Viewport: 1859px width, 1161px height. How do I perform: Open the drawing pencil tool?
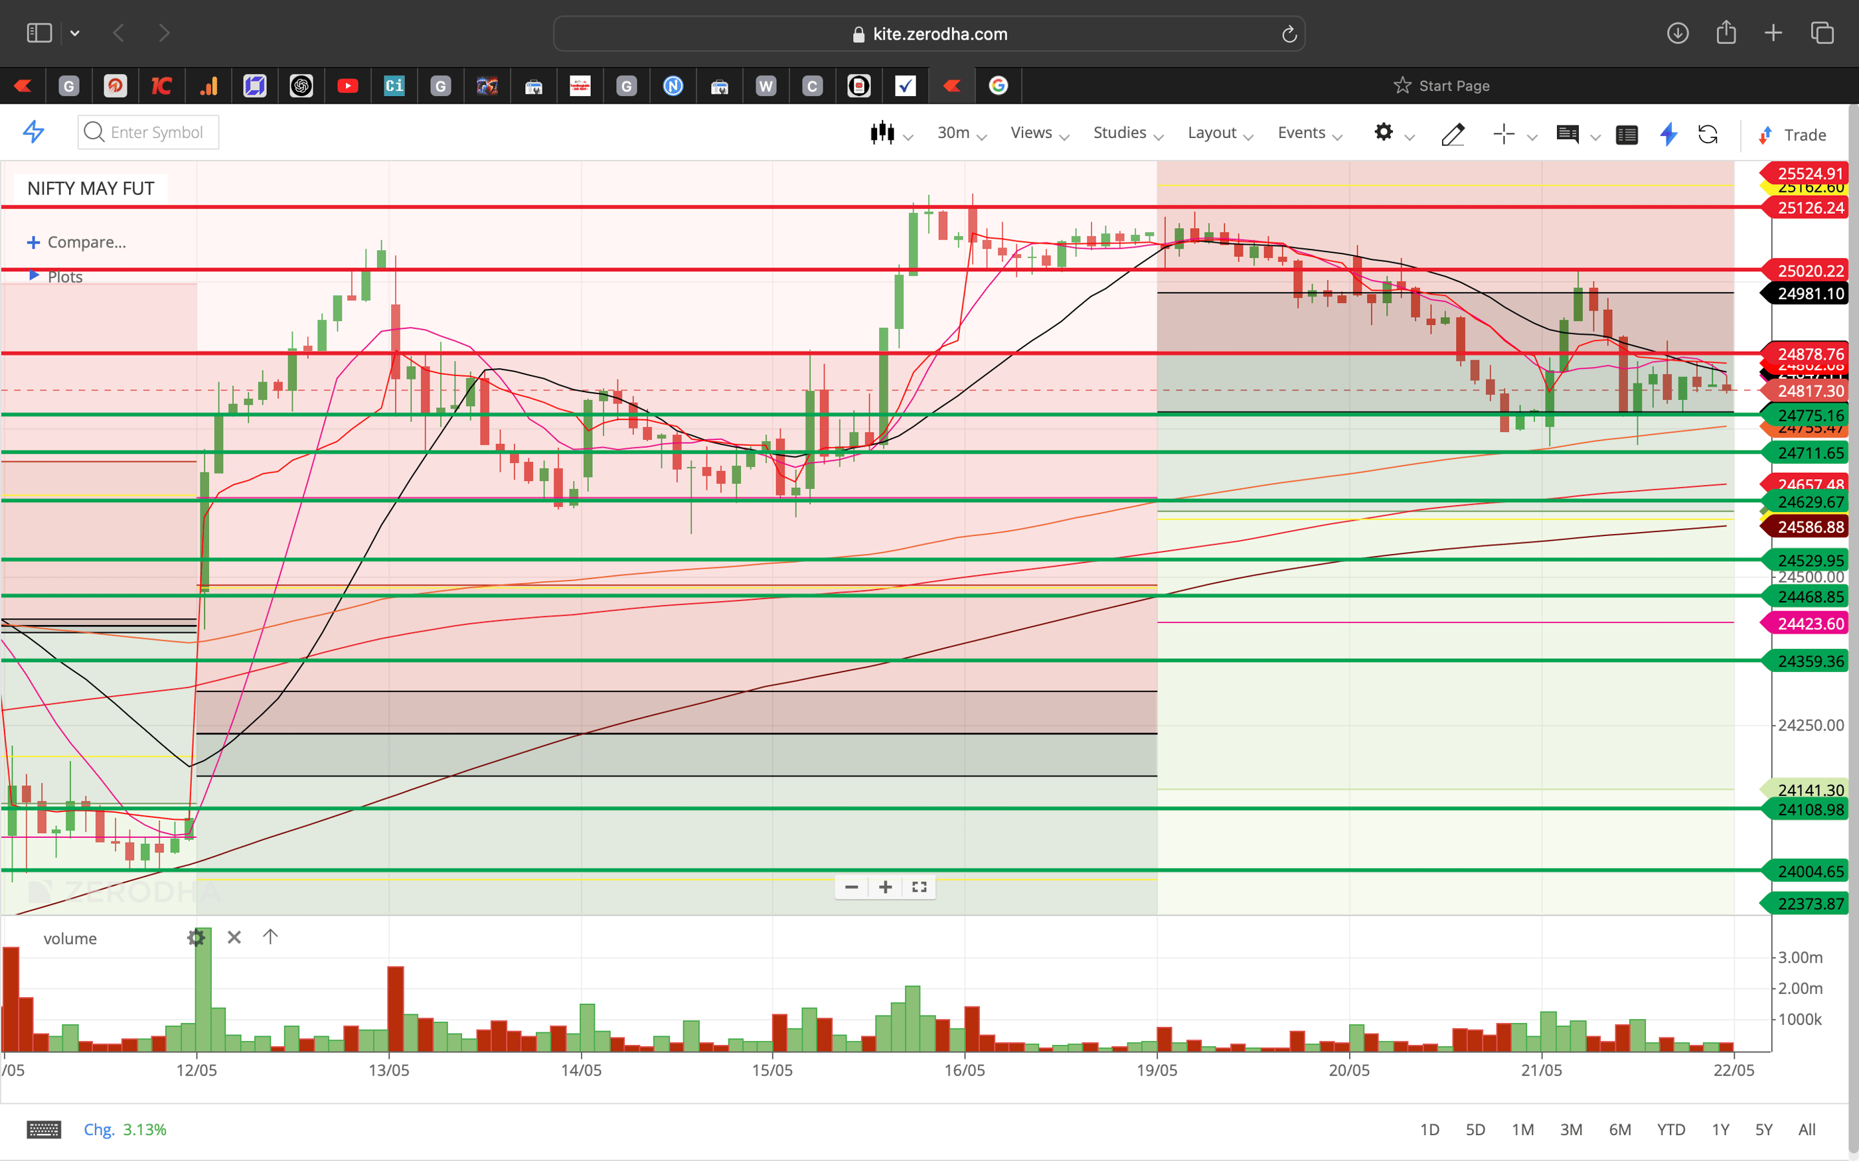coord(1453,135)
